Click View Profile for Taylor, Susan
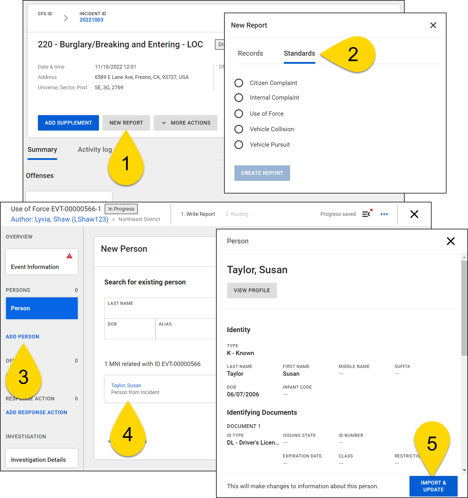Screen dimensions: 468x498 pyautogui.click(x=252, y=290)
